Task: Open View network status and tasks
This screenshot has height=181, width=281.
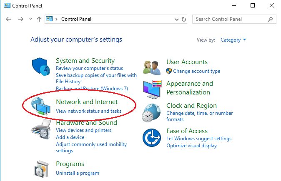Action: [x=88, y=111]
